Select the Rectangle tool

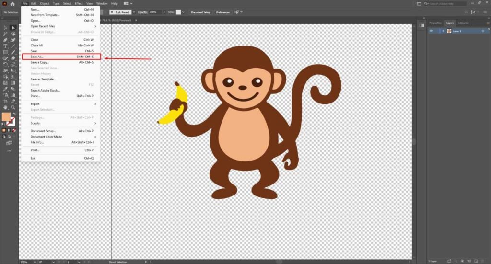tap(5, 52)
